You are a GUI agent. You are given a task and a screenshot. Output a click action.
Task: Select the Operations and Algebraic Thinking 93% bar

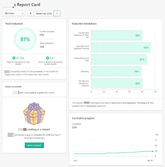[121, 48]
